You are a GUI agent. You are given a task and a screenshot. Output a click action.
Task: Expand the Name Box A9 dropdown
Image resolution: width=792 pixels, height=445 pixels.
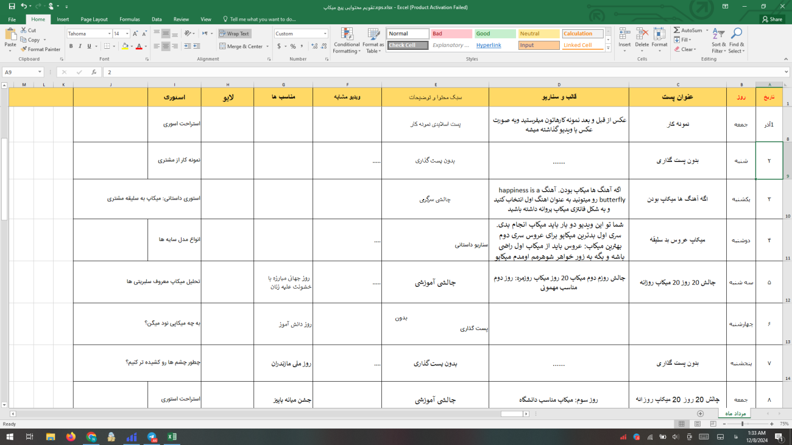[x=40, y=72]
